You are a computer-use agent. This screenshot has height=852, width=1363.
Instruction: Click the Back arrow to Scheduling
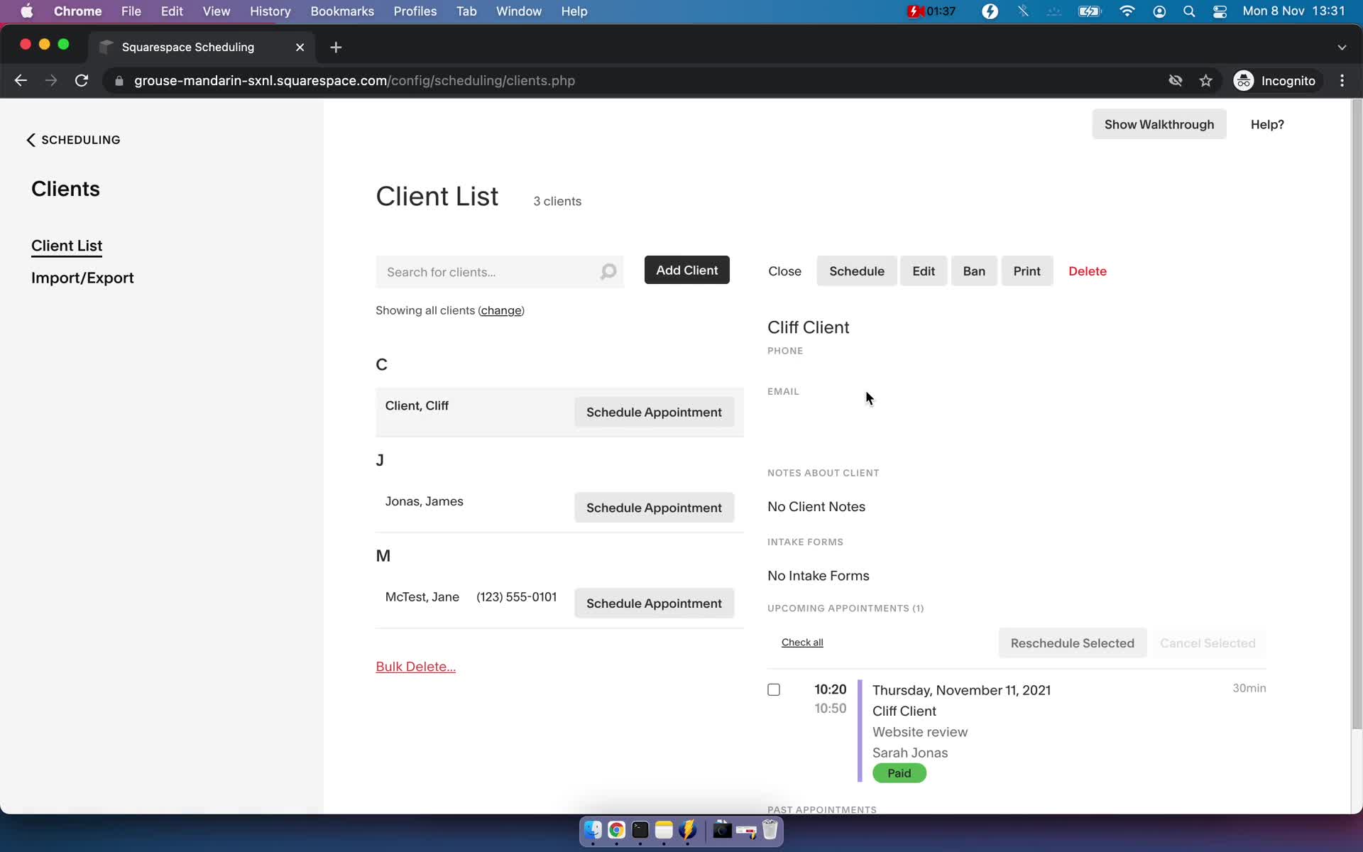click(31, 139)
